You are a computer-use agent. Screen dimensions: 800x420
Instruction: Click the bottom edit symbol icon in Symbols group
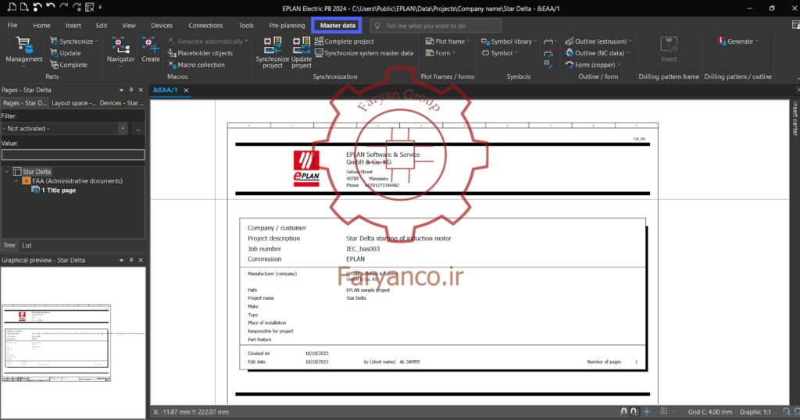click(x=548, y=64)
